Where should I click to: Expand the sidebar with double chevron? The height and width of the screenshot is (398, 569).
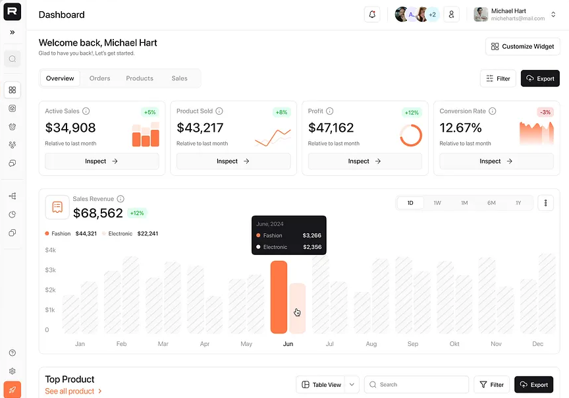pos(13,32)
